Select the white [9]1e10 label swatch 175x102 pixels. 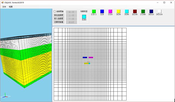pos(160,11)
